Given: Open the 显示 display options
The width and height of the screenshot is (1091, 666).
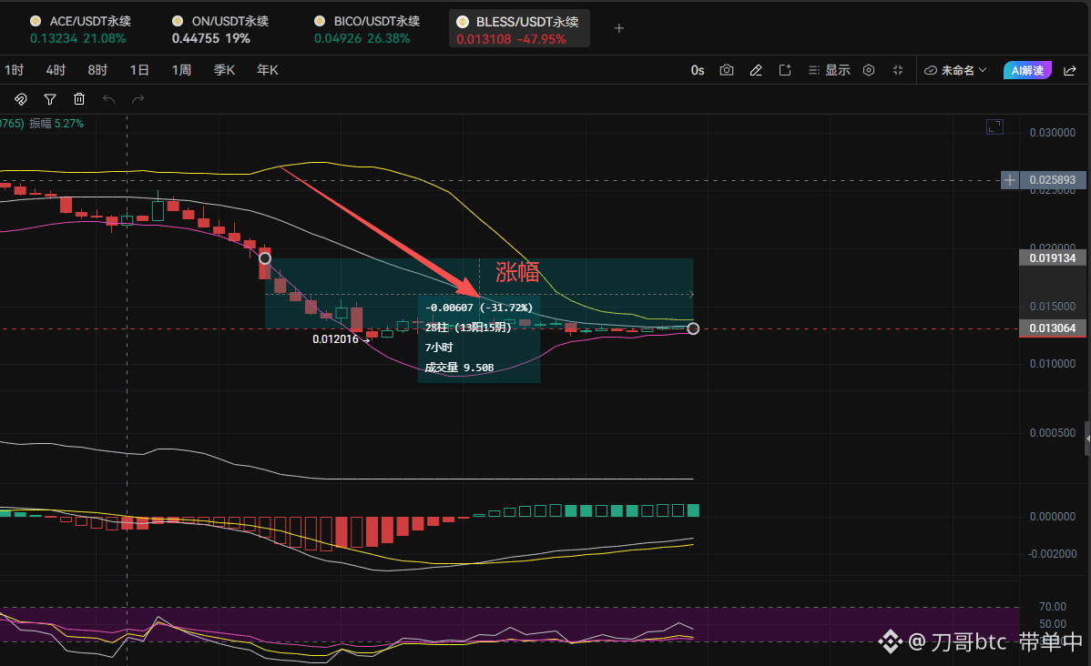Looking at the screenshot, I should [x=829, y=70].
